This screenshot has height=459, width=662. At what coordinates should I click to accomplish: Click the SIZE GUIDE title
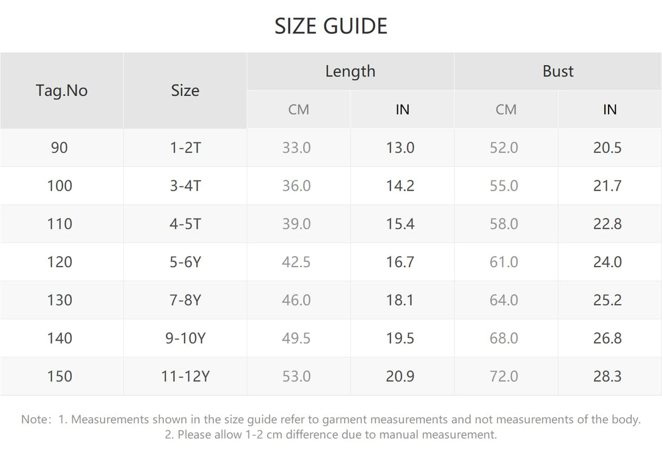331,26
